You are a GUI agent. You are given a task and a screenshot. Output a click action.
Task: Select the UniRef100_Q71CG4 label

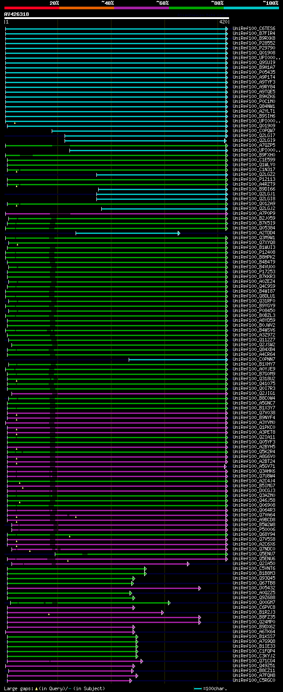253,661
